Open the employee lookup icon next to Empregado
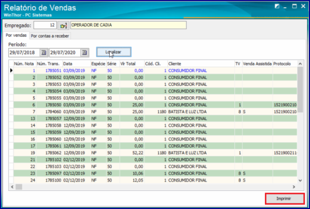This screenshot has width=310, height=209. [x=64, y=25]
